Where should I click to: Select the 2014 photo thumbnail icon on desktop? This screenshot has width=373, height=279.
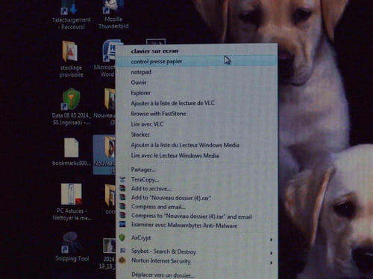point(110,246)
